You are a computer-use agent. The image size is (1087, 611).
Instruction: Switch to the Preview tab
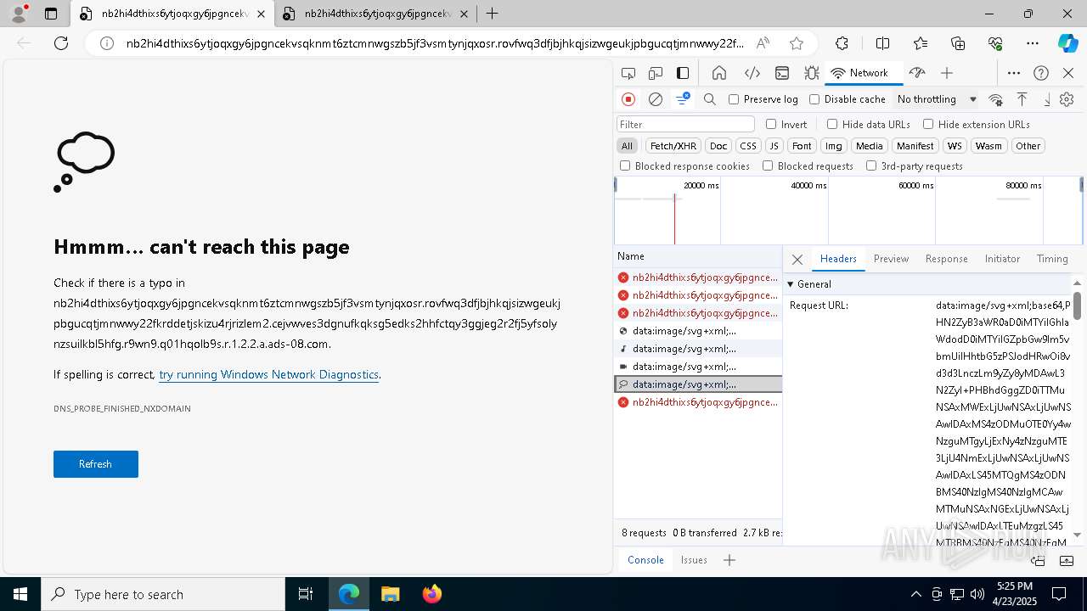click(x=891, y=259)
